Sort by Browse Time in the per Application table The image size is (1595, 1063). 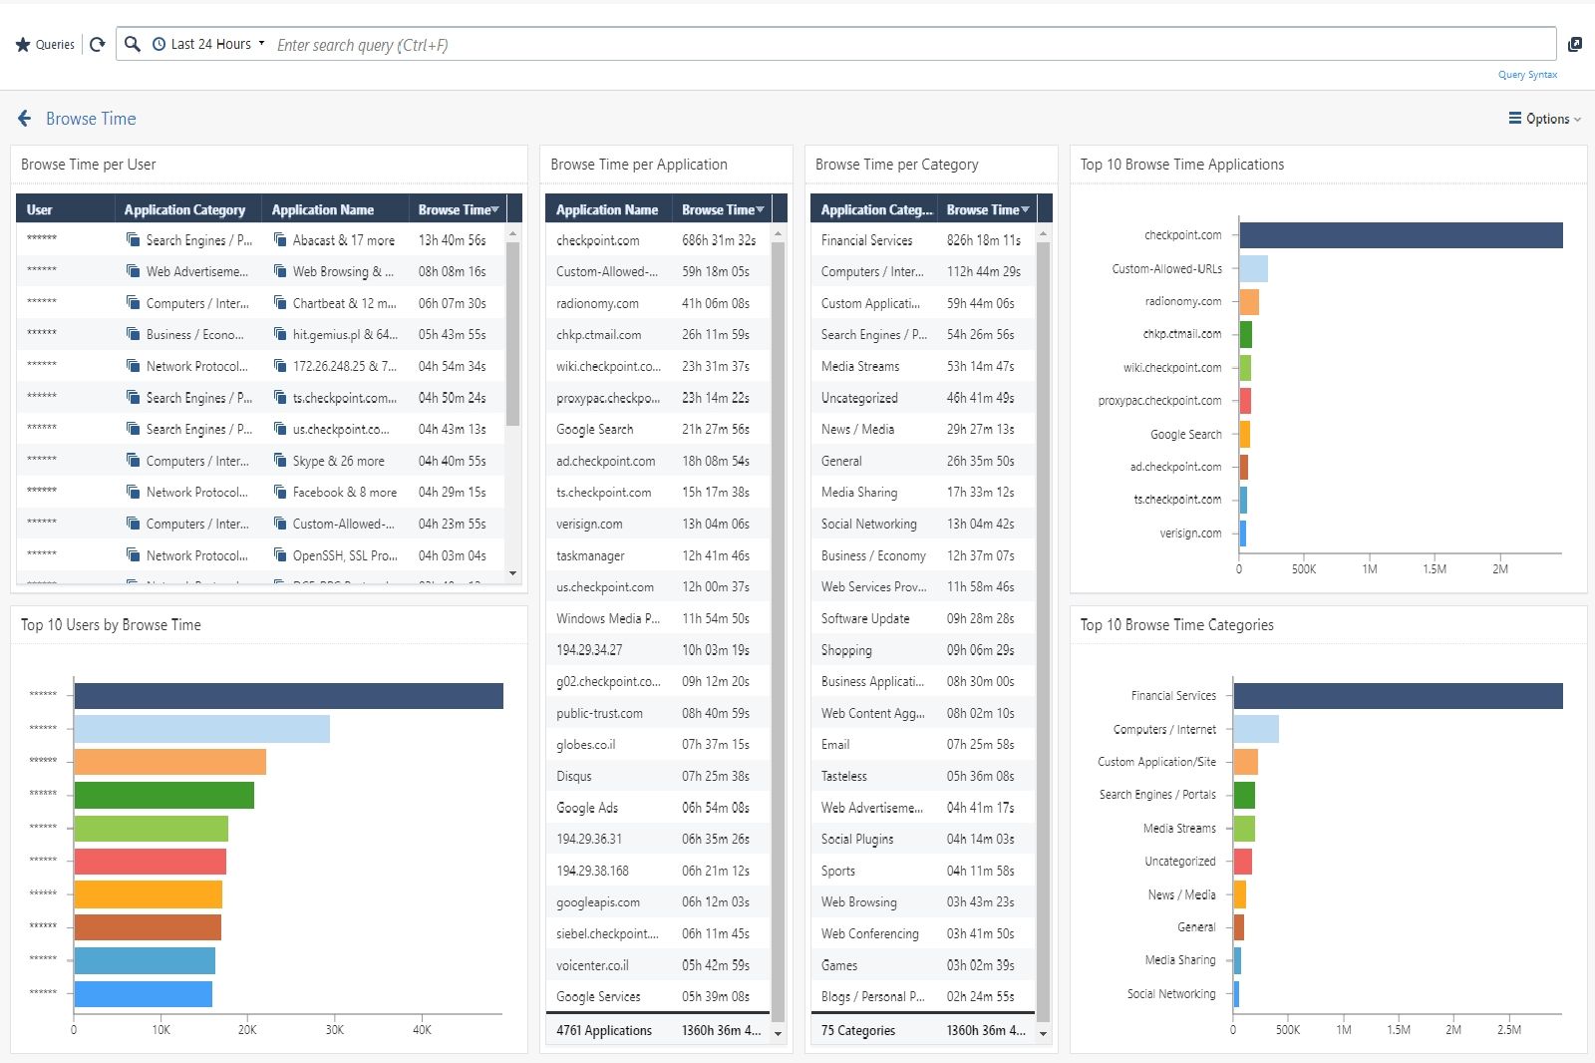[723, 209]
